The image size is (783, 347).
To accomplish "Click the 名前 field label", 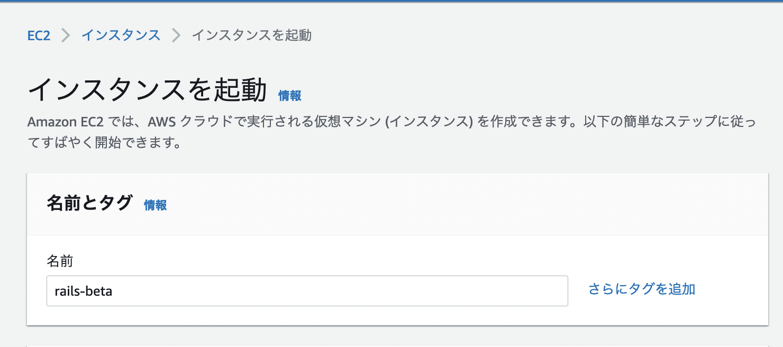I will (58, 261).
